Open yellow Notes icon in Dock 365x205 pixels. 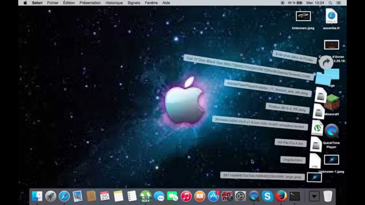(x=118, y=196)
